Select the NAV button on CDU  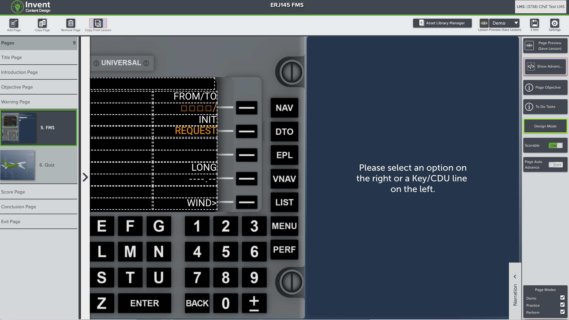click(x=284, y=108)
